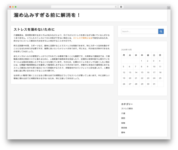This screenshot has width=178, height=150.
Task: Click the blue search magnifier button
Action: [x=161, y=32]
